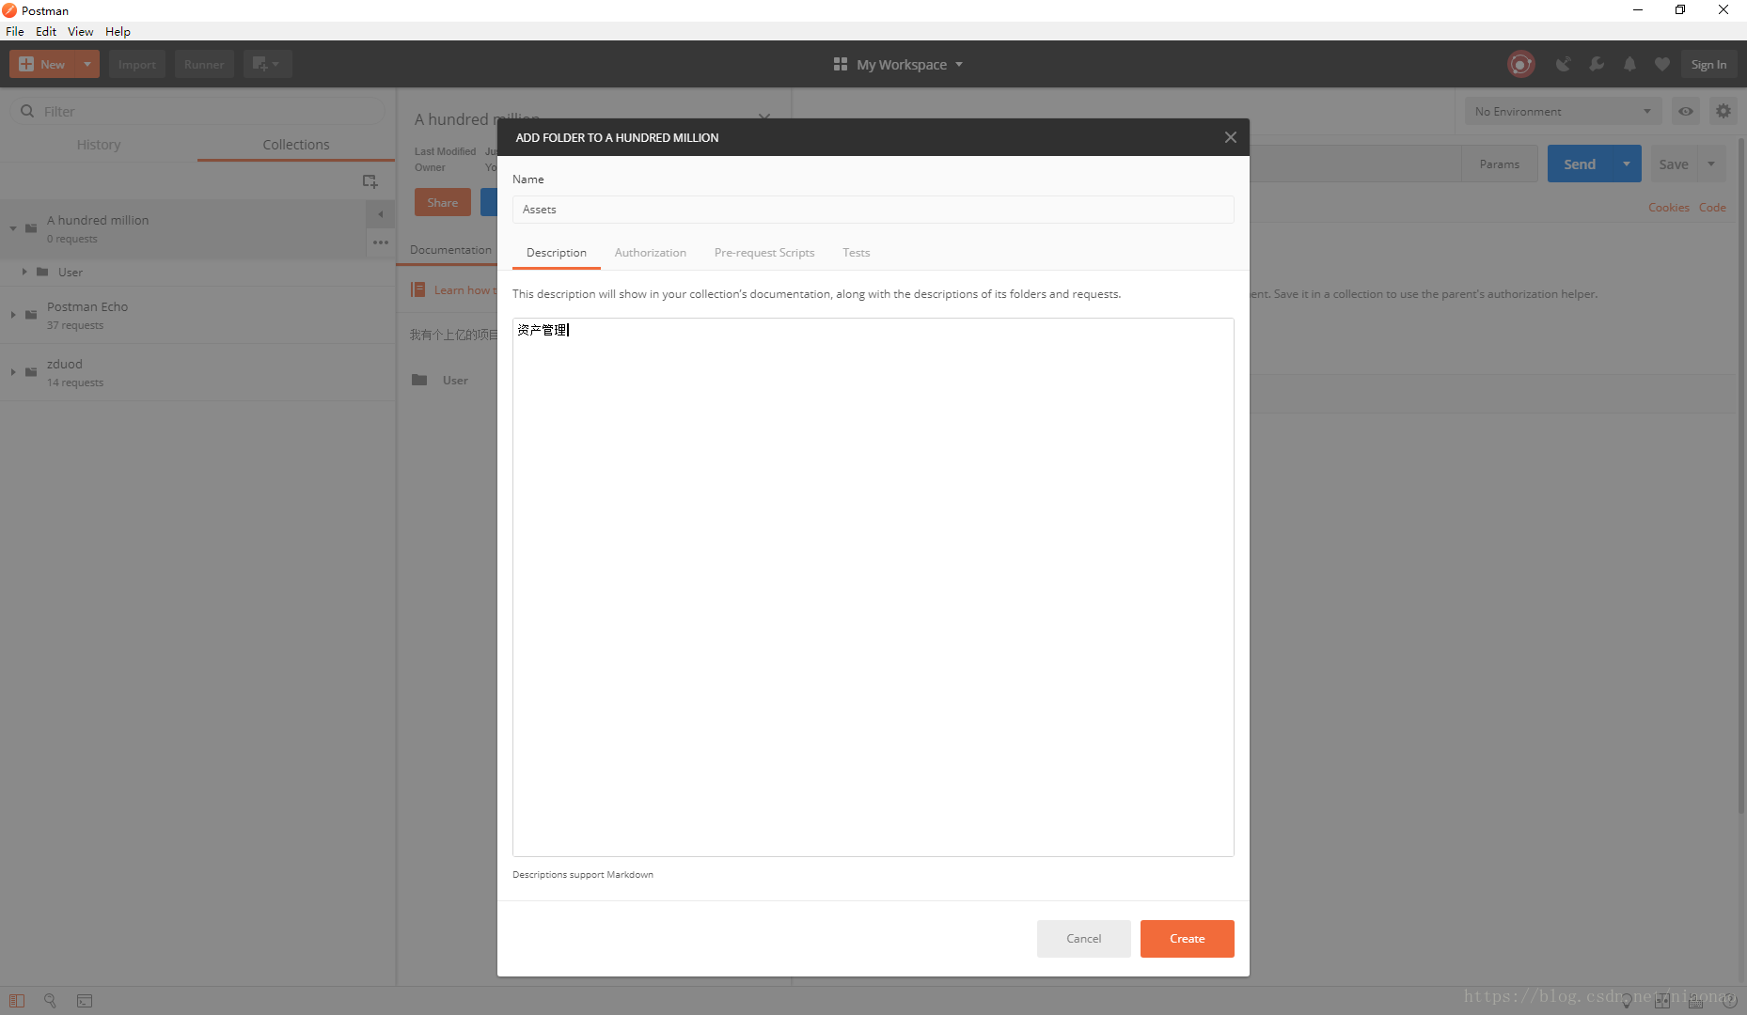Open the three-dots menu for A hundred million
Viewport: 1747px width, 1015px height.
380,242
